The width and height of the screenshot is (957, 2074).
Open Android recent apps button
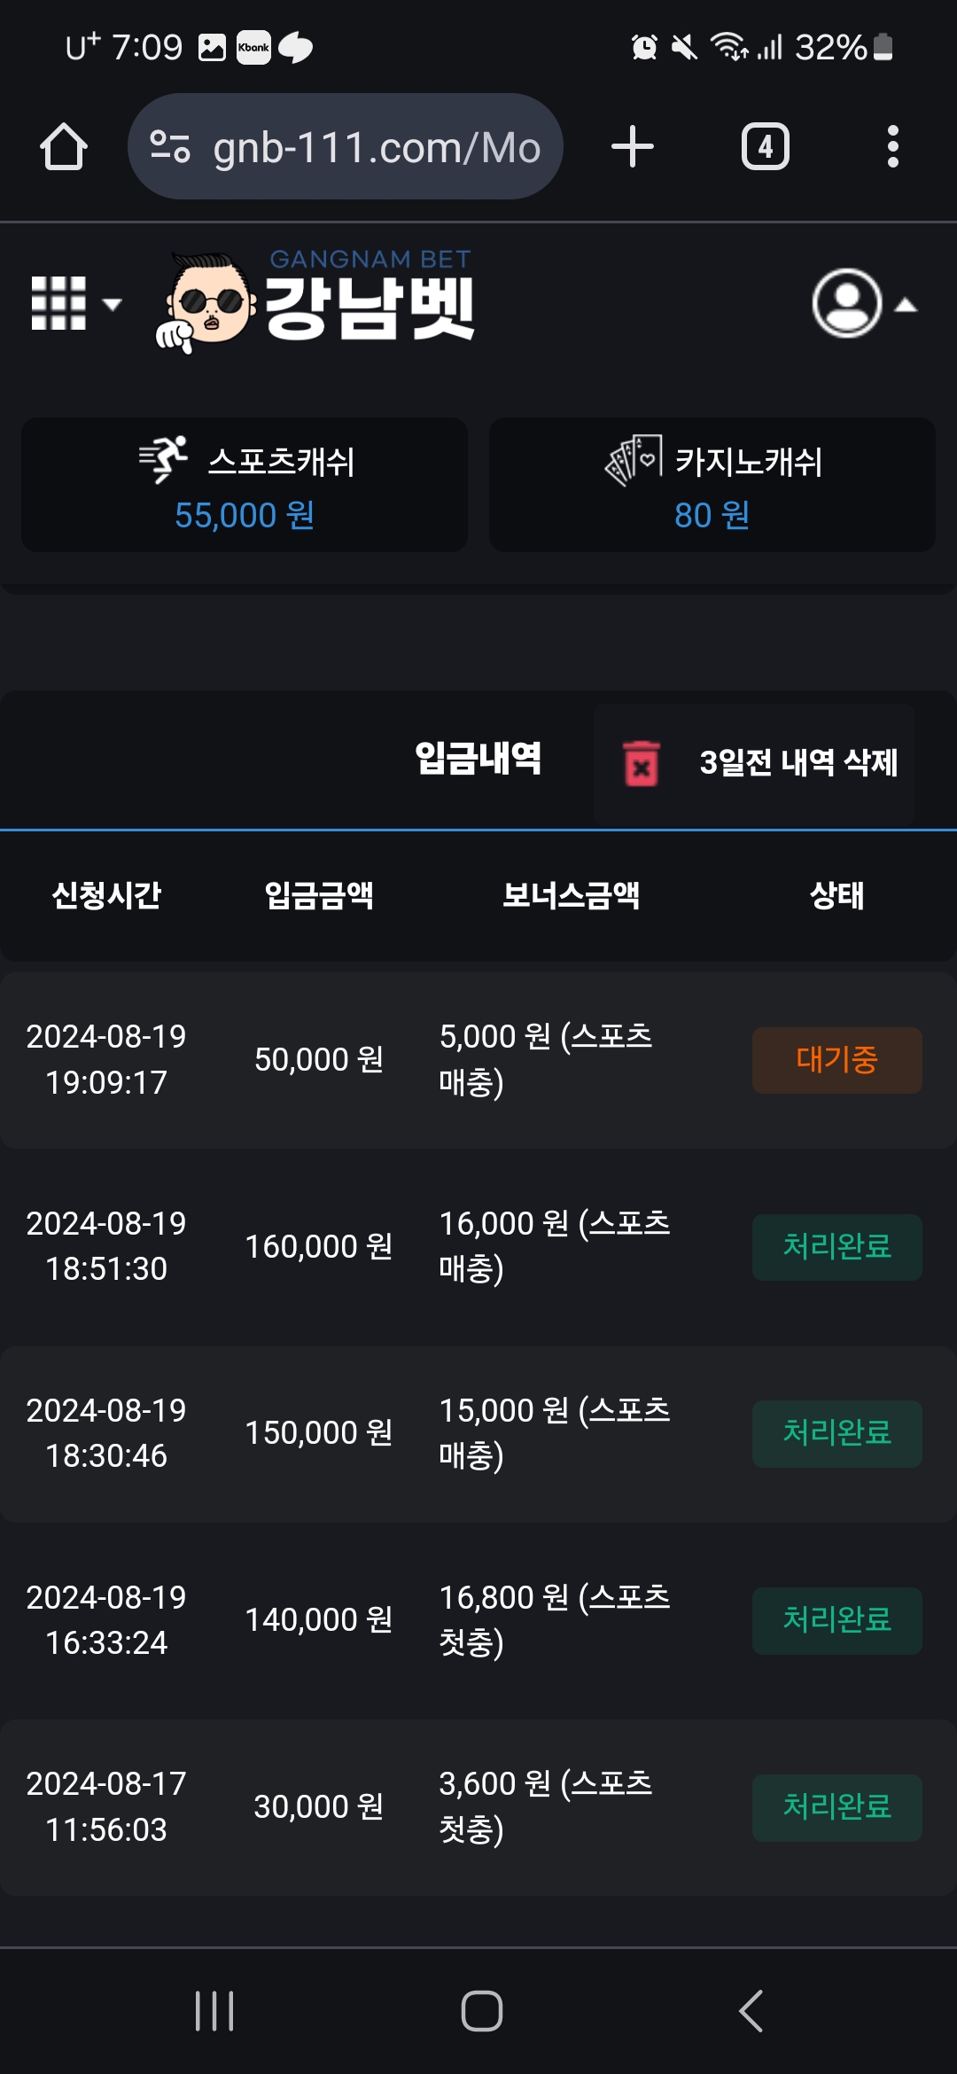pyautogui.click(x=214, y=2010)
